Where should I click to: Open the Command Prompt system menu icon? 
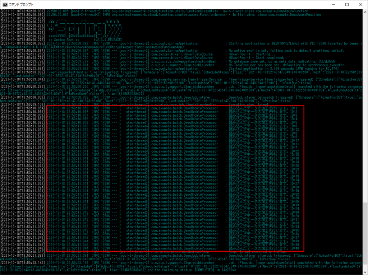point(4,5)
